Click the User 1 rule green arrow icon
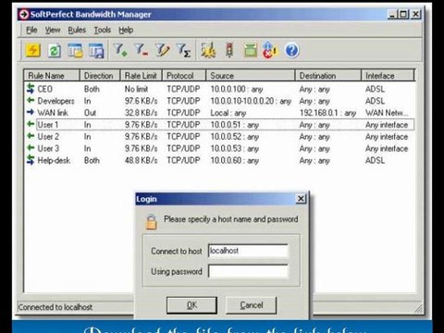444x333 pixels. [31, 124]
